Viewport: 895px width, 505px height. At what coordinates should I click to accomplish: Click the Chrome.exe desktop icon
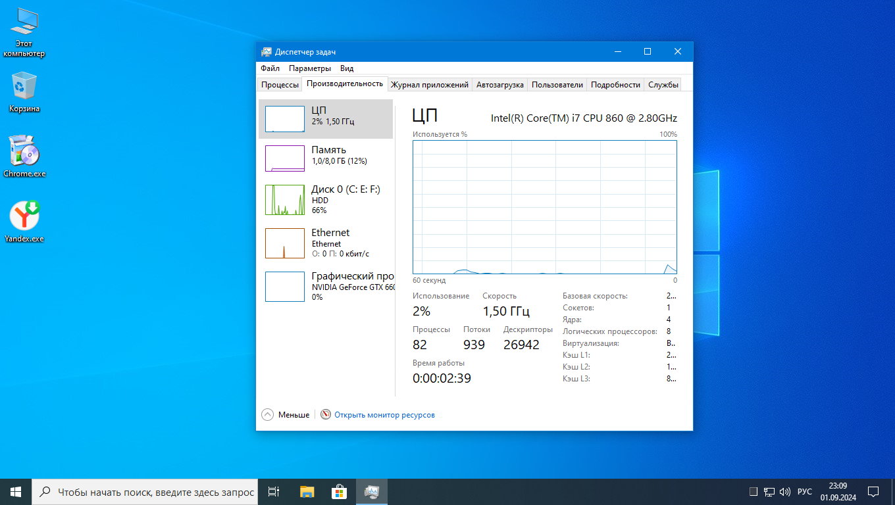24,153
